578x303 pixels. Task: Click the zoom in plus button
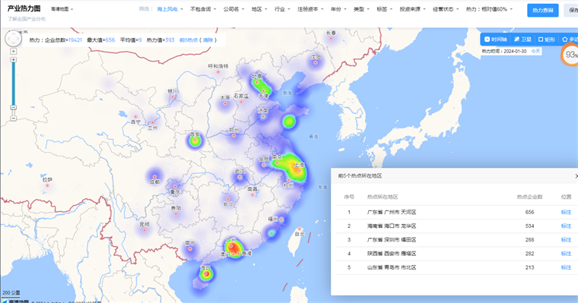coord(14,60)
